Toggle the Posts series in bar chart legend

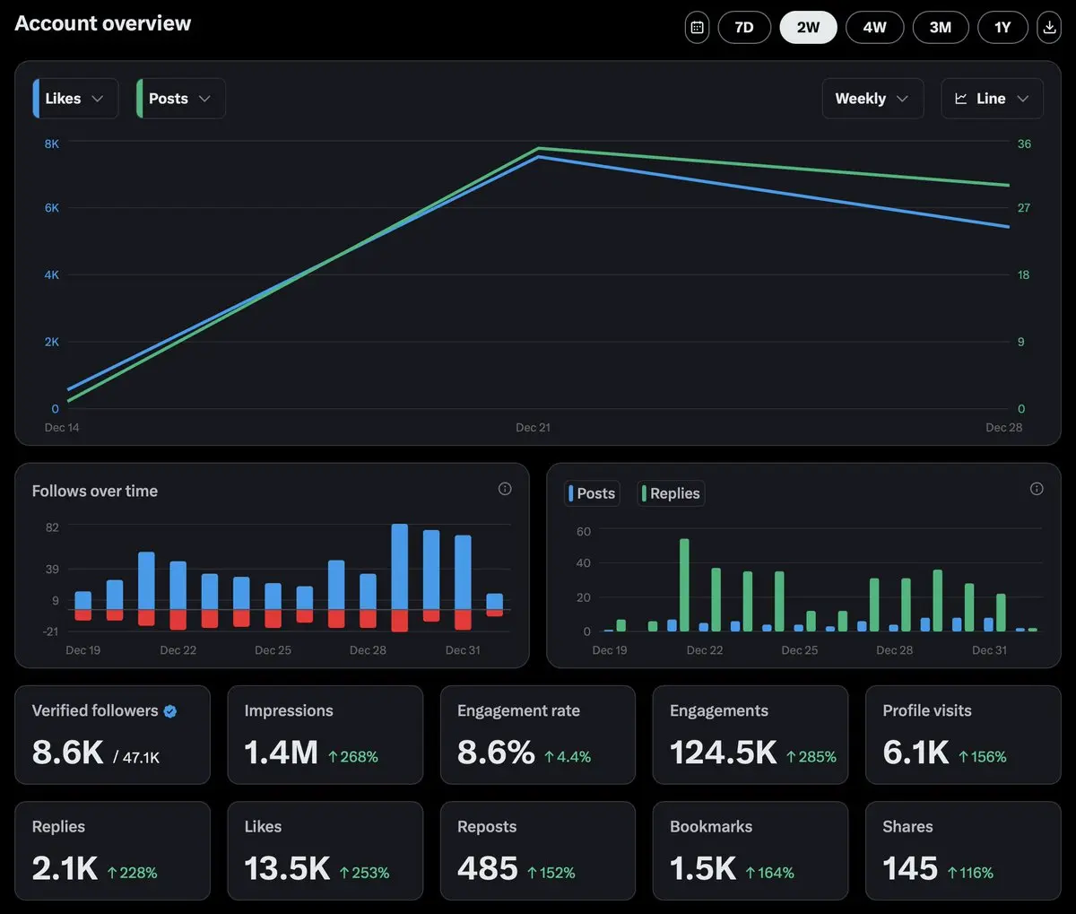(x=592, y=493)
